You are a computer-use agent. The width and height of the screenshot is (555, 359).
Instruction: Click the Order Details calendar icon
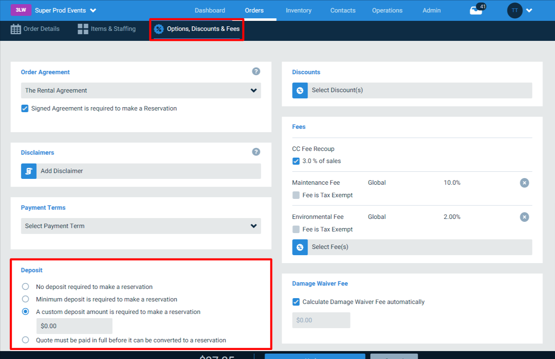coord(16,29)
